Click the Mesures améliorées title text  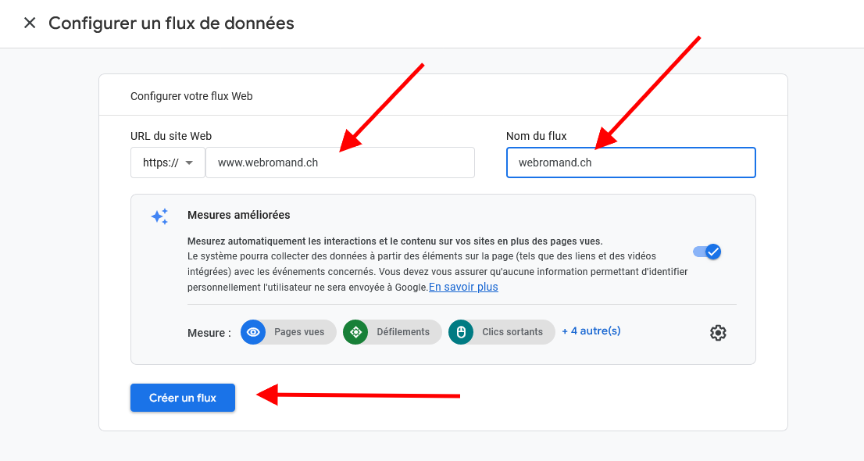(238, 215)
